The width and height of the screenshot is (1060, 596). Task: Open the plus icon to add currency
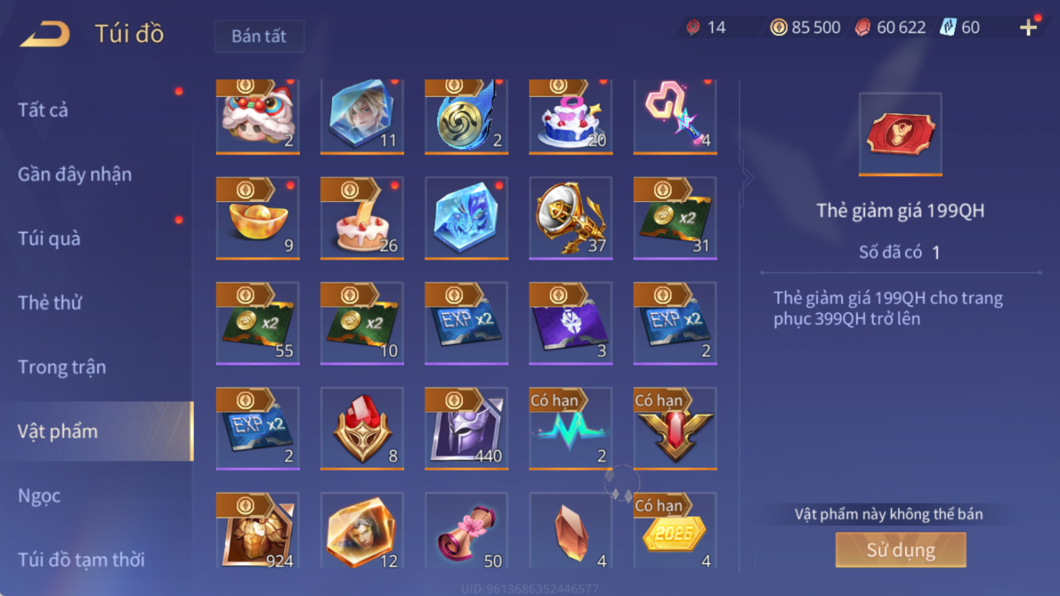(1028, 27)
